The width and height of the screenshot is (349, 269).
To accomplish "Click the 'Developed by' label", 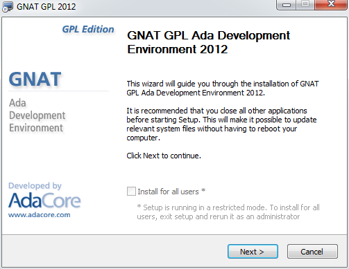I will [35, 186].
